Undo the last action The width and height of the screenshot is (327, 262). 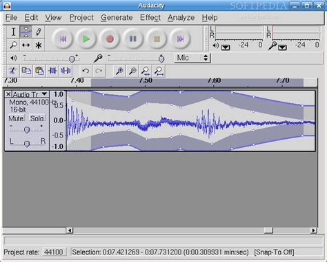86,71
